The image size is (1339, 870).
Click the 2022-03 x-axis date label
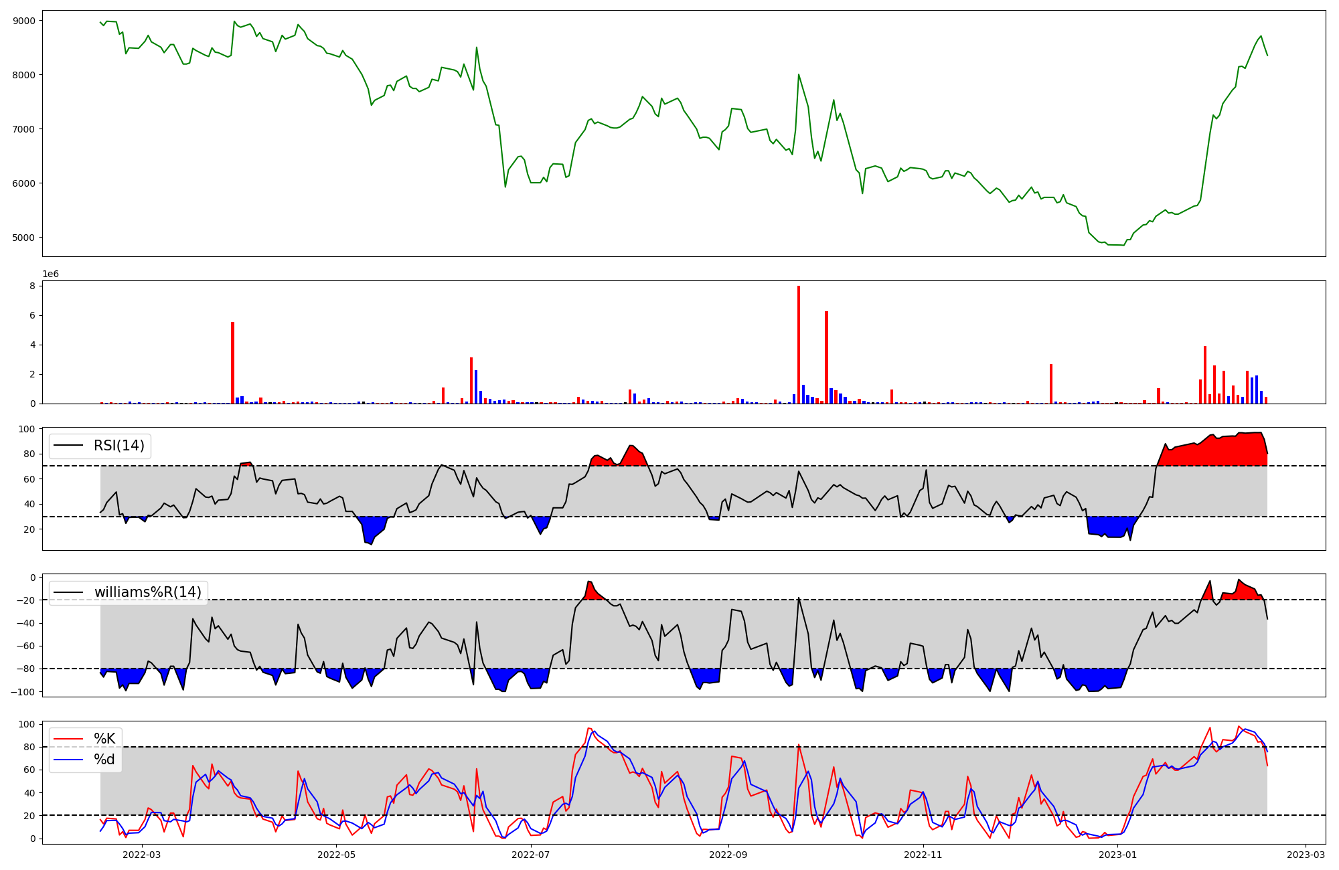coord(142,855)
